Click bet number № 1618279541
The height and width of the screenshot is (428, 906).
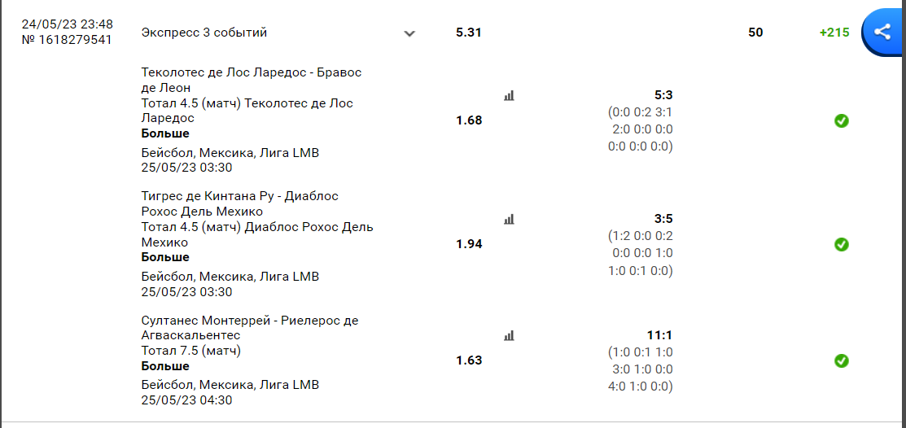click(67, 41)
